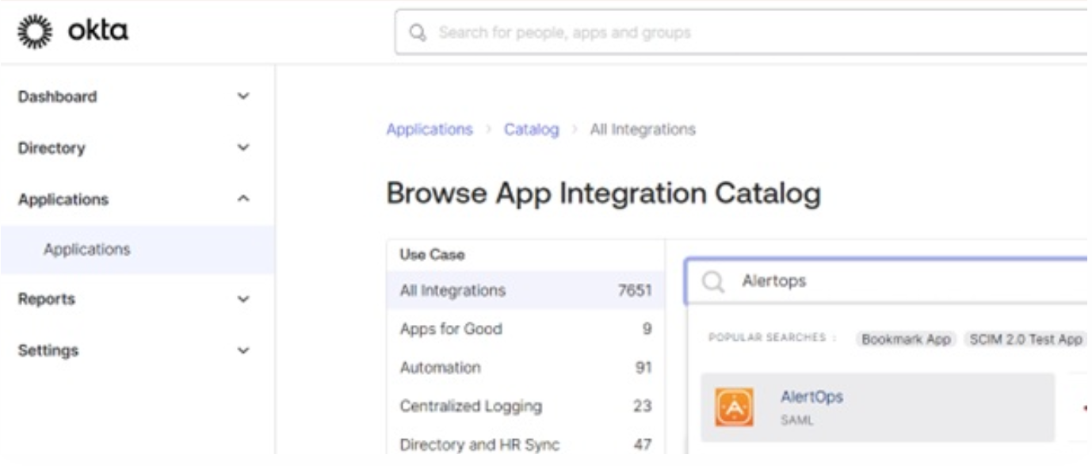
Task: Click the magnifier icon in catalog search
Action: point(713,282)
